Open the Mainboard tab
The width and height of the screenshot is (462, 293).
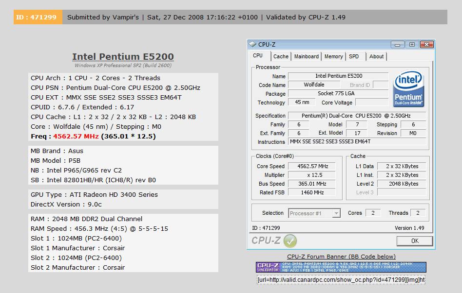click(x=307, y=56)
